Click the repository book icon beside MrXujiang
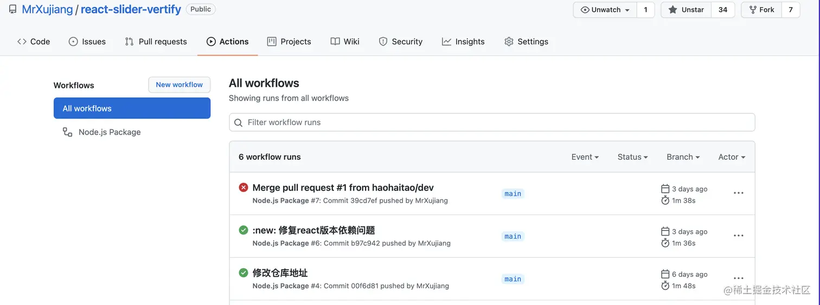This screenshot has width=820, height=305. pyautogui.click(x=12, y=9)
